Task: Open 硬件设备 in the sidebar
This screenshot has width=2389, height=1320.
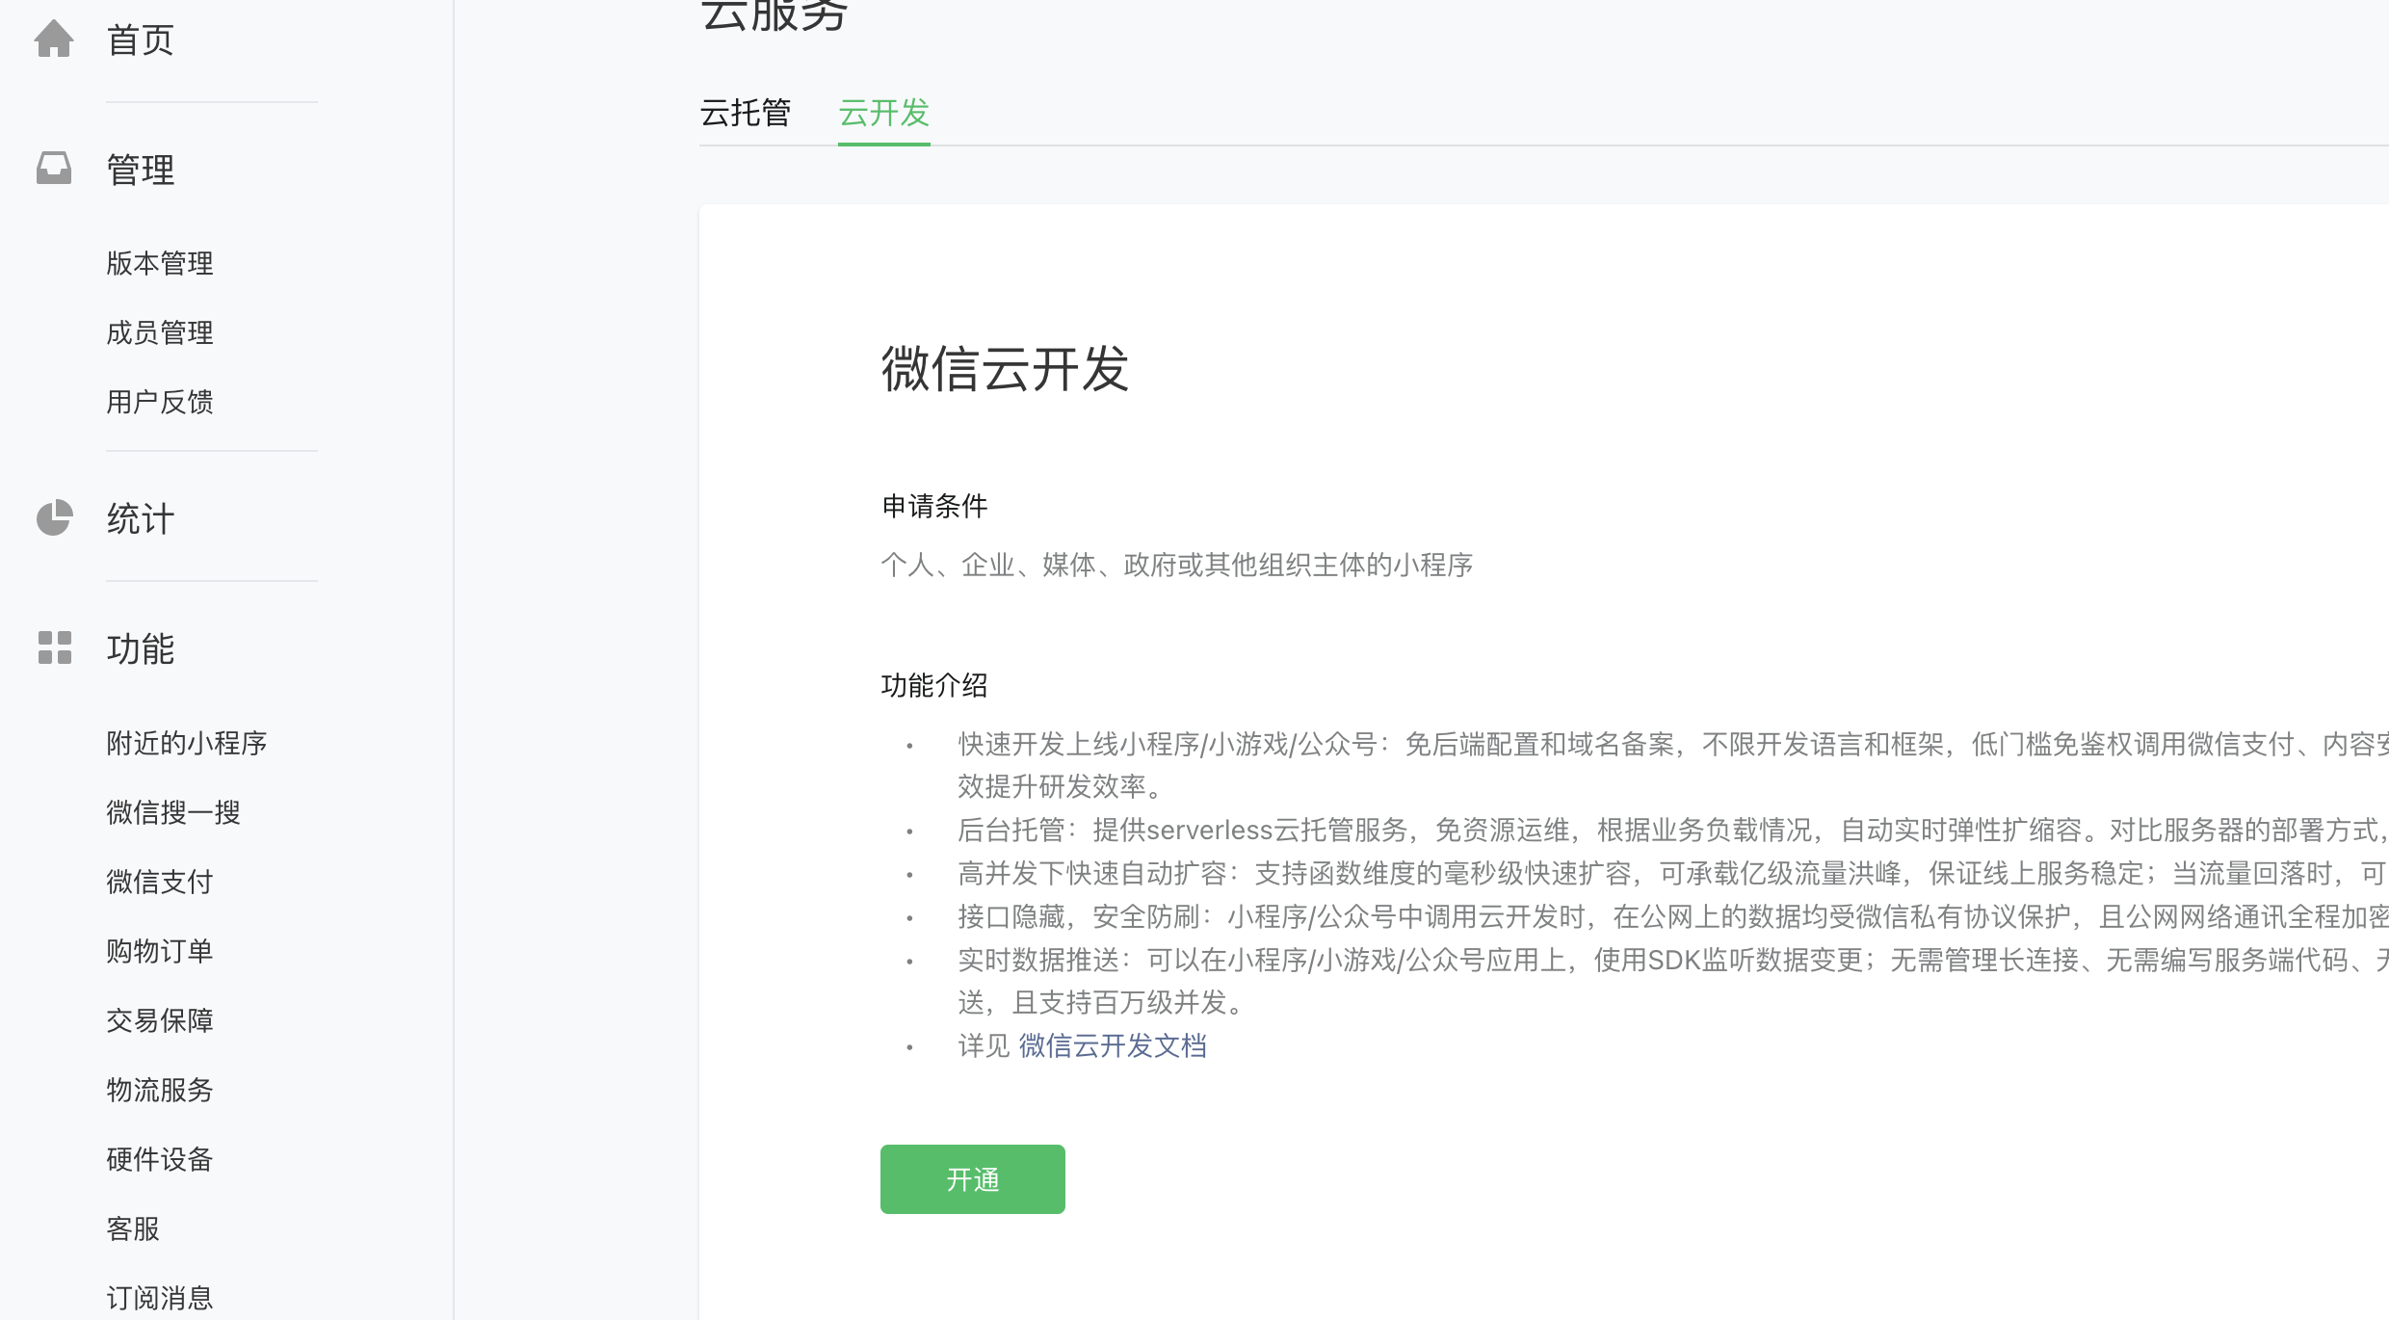Action: click(x=160, y=1159)
